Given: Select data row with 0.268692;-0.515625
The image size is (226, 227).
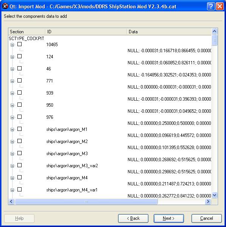Looking at the screenshot, I should [169, 160].
